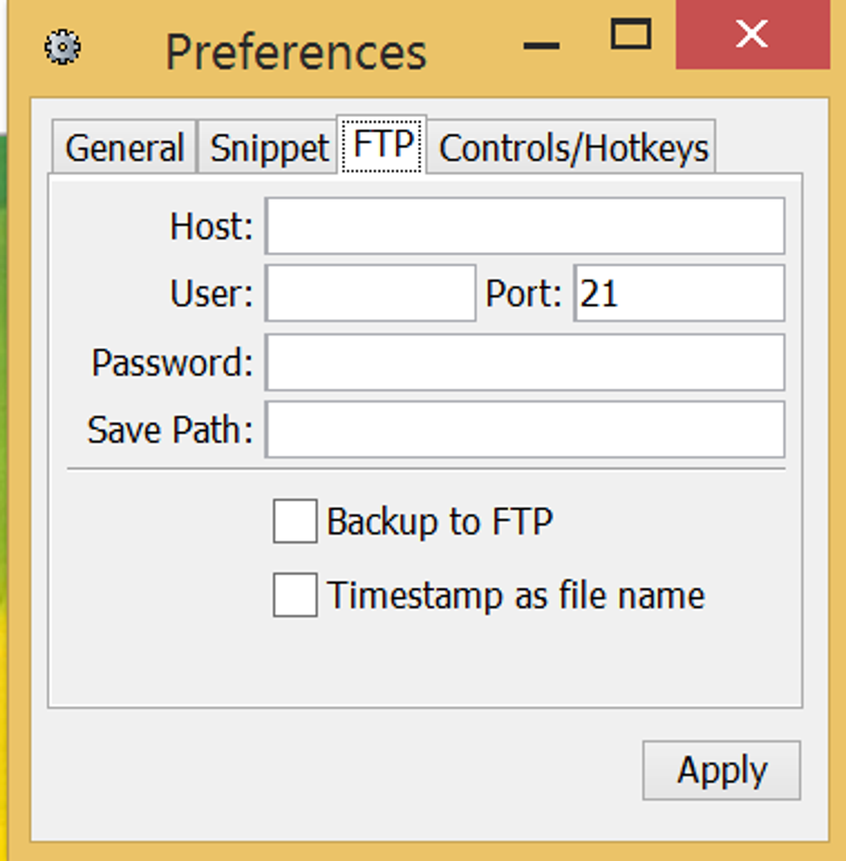Open the Snippet tab
This screenshot has height=861, width=846.
coord(270,148)
